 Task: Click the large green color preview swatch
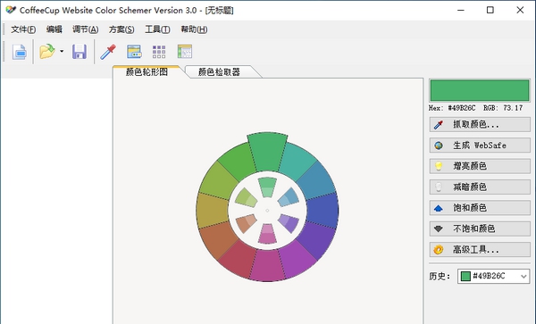tap(480, 90)
